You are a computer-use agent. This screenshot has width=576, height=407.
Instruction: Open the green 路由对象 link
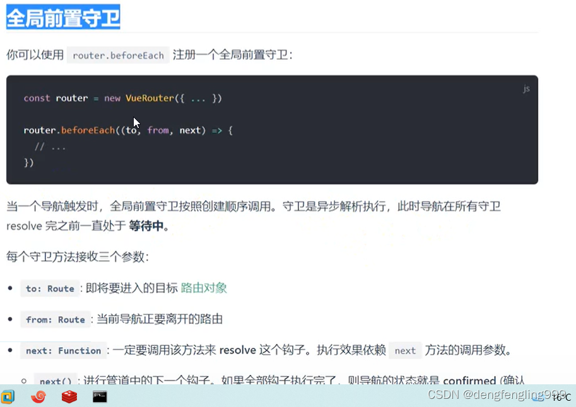tap(204, 288)
